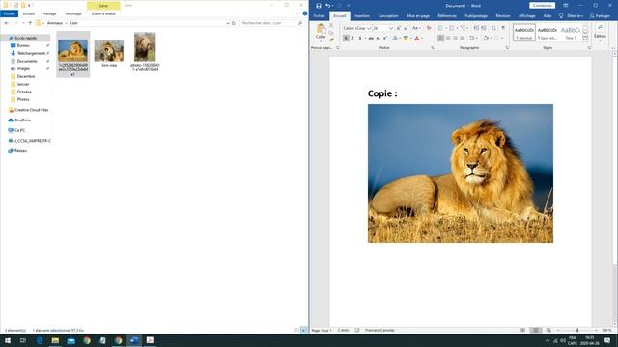Image resolution: width=618 pixels, height=347 pixels.
Task: Open the Police dialog launcher
Action: coord(433,48)
